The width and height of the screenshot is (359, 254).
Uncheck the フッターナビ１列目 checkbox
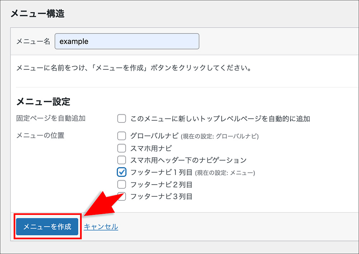pyautogui.click(x=122, y=172)
